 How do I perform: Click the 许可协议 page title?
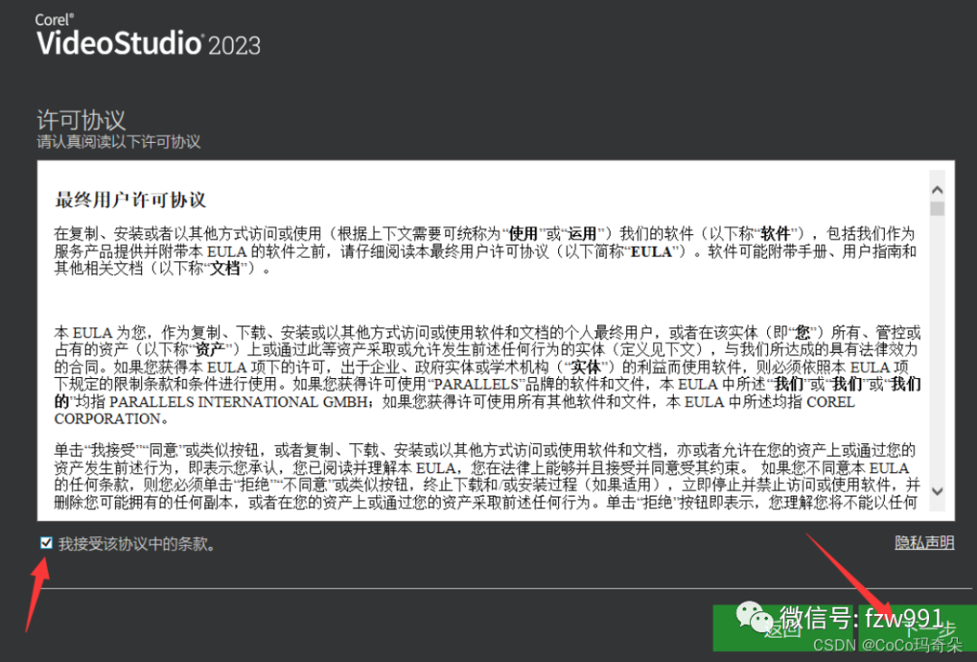81,119
